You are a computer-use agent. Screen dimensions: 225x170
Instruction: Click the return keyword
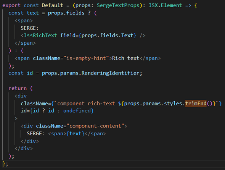[18, 88]
